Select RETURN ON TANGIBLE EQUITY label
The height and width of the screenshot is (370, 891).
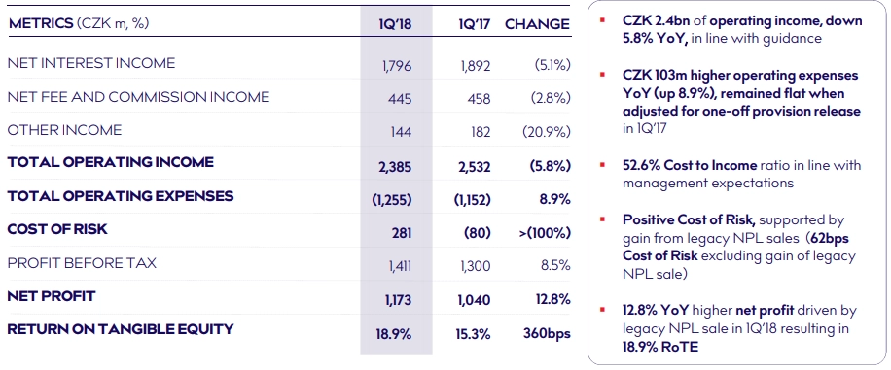[x=121, y=329]
